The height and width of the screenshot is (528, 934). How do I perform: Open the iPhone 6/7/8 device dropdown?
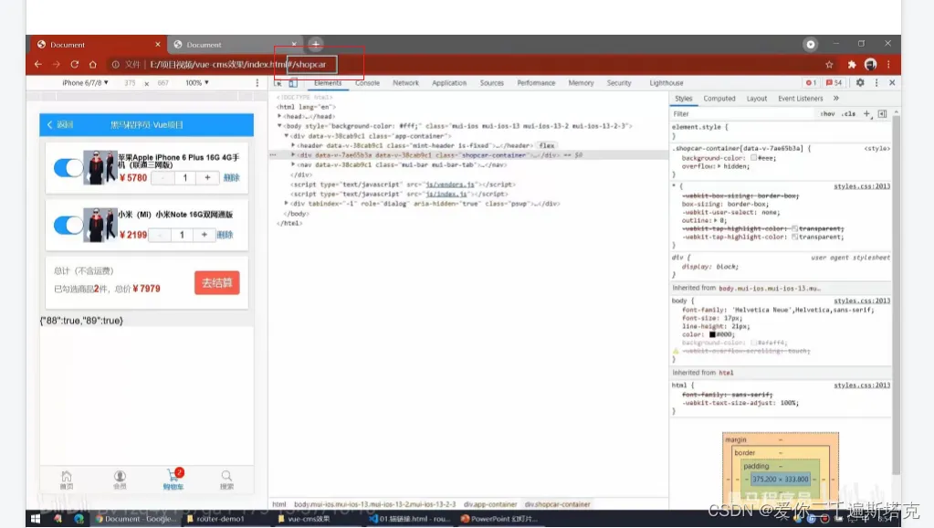pyautogui.click(x=85, y=83)
